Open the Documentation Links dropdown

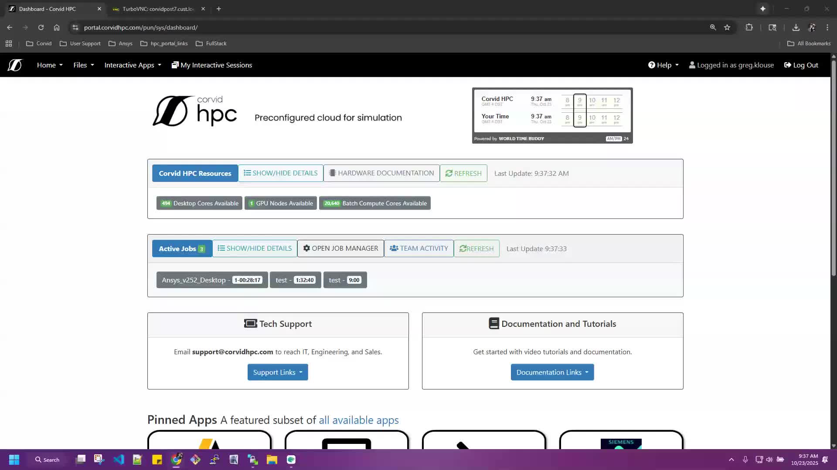pyautogui.click(x=552, y=373)
